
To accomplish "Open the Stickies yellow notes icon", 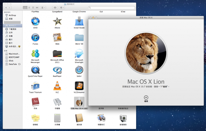I will (x=35, y=118).
